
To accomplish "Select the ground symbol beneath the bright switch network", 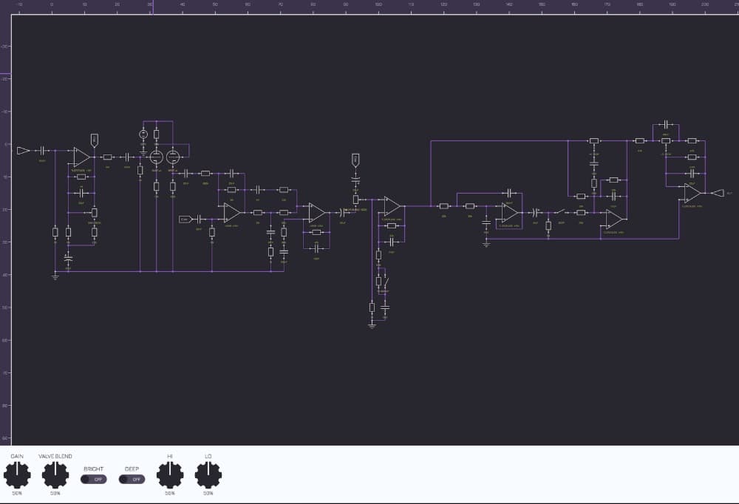I will point(372,325).
